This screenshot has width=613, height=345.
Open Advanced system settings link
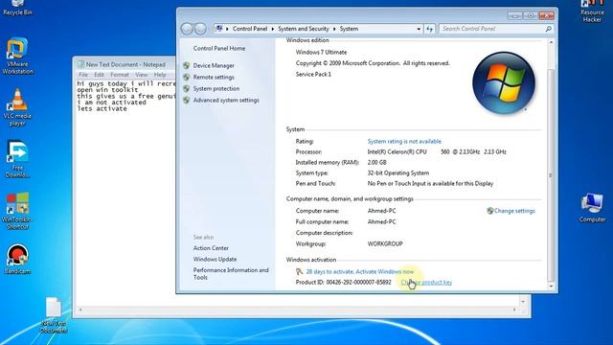pyautogui.click(x=226, y=100)
